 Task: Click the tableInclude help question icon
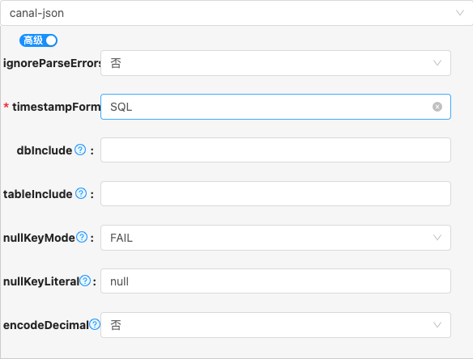tap(81, 193)
